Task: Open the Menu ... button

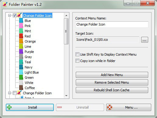Action: (x=129, y=107)
